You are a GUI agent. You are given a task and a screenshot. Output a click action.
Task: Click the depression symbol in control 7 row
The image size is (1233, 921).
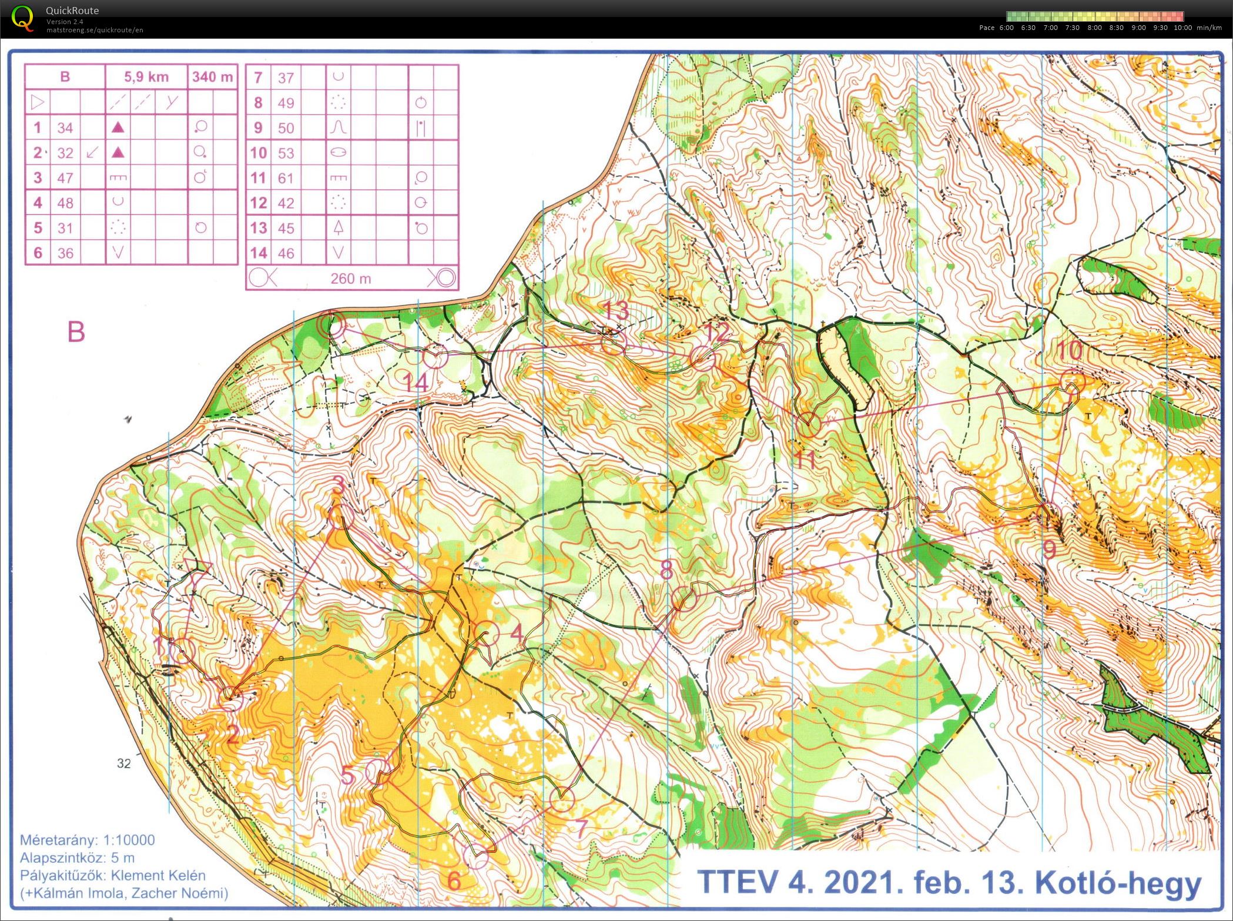tap(338, 76)
